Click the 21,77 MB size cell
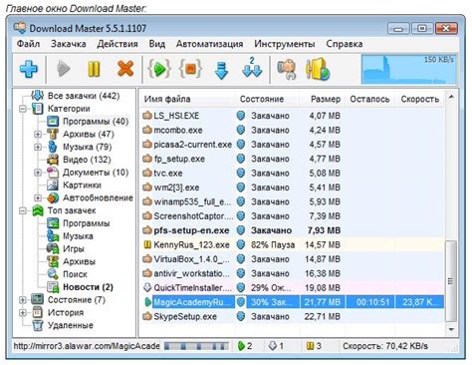This screenshot has width=472, height=365. click(x=323, y=302)
